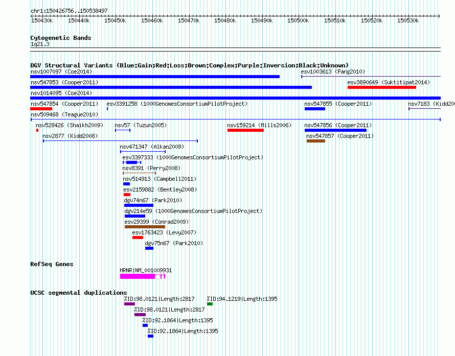
Task: Click the HRNR gene magenta exon block
Action: [x=138, y=276]
